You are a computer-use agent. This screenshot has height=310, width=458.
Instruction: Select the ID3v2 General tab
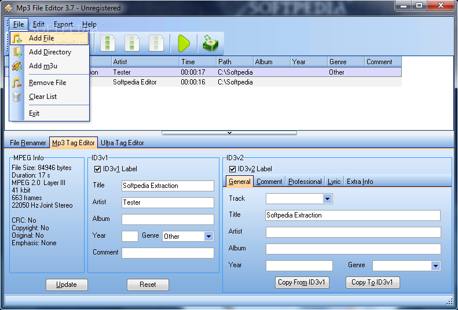[x=240, y=182]
